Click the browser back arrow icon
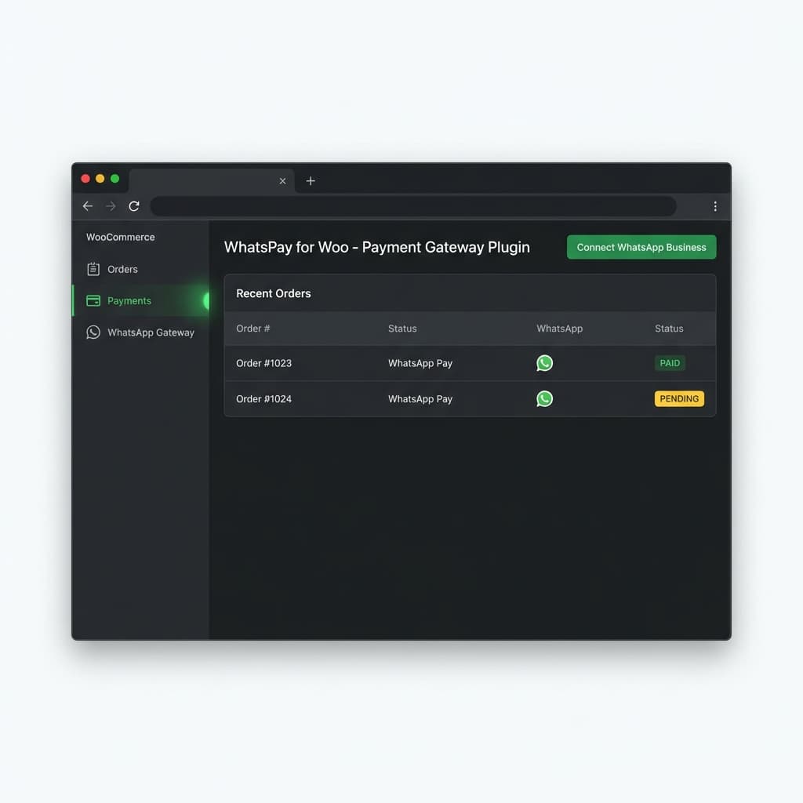 click(x=87, y=205)
